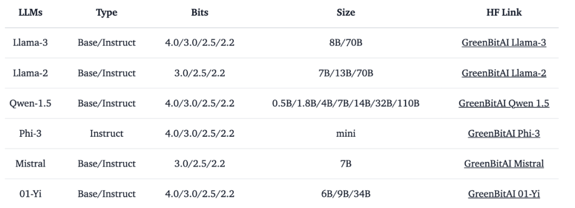Click the 'Instruct' type cell for Phi-3

[x=106, y=133]
